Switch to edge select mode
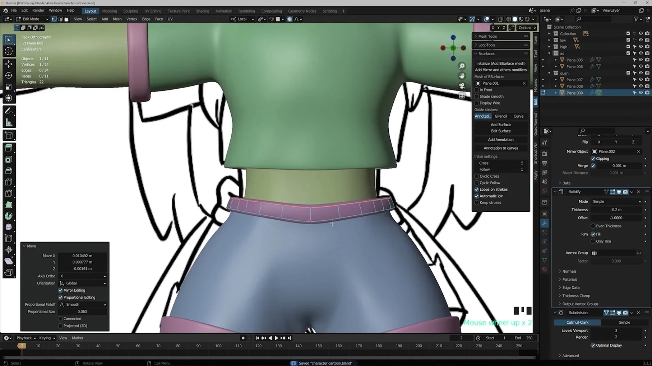The width and height of the screenshot is (652, 366). 60,19
